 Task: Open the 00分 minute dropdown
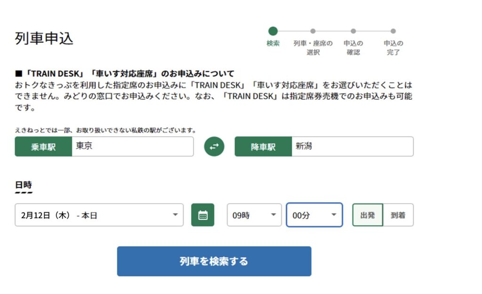coord(314,215)
